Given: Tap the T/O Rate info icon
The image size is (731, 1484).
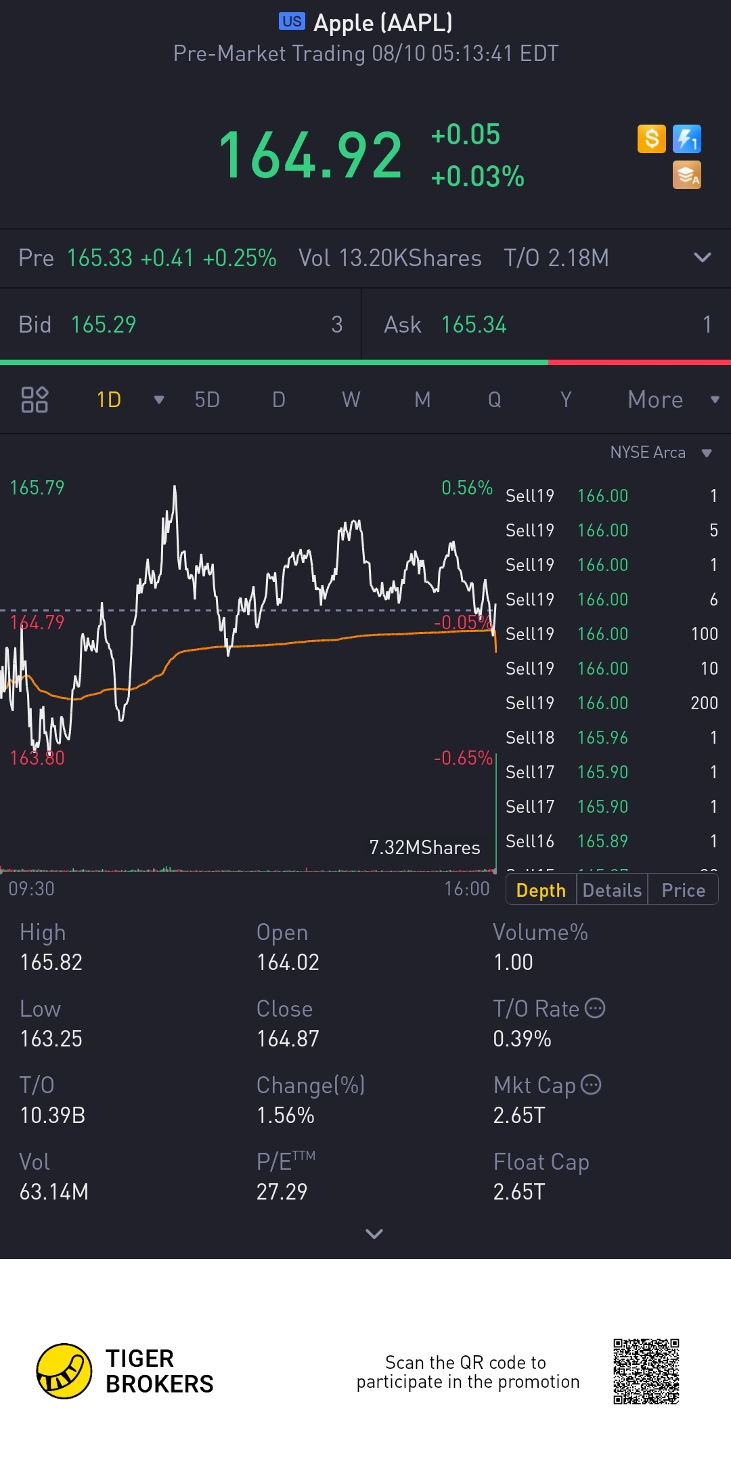Looking at the screenshot, I should click(x=594, y=1008).
